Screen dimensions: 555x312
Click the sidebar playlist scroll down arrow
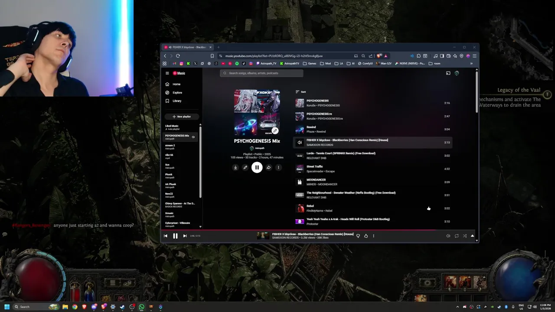point(200,227)
